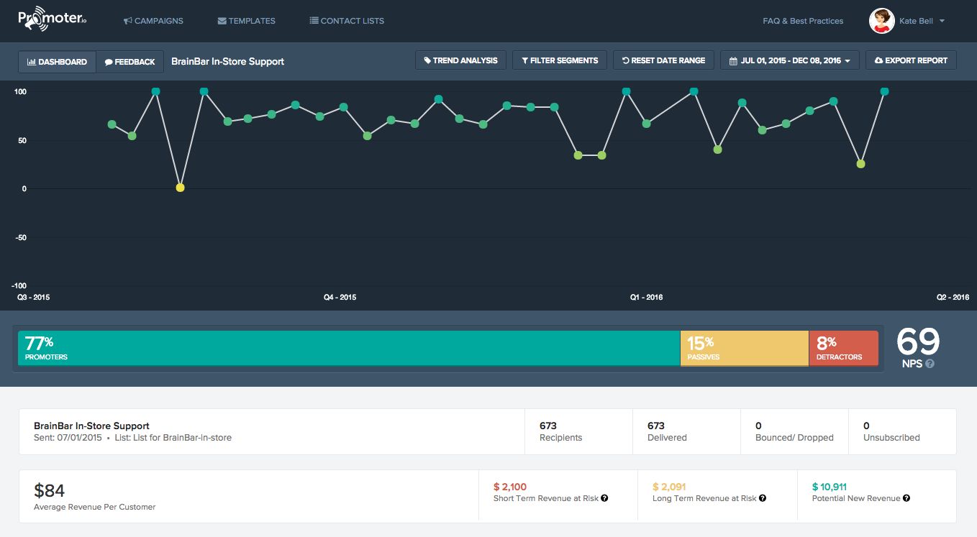Go to Contact Lists page
Screen dimensions: 977x537
[347, 21]
